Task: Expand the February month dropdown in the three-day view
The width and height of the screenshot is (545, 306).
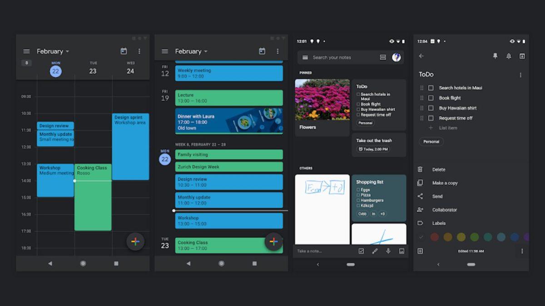Action: pyautogui.click(x=53, y=52)
